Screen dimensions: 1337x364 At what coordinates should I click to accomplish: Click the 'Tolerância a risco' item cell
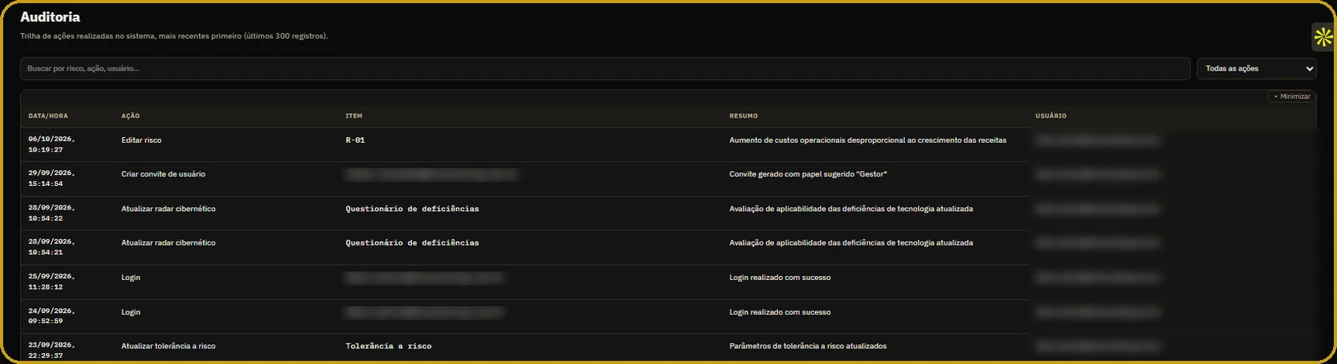(x=389, y=346)
